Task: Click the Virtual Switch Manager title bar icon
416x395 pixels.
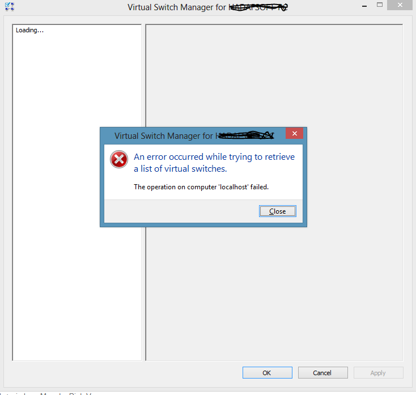Action: tap(10, 7)
